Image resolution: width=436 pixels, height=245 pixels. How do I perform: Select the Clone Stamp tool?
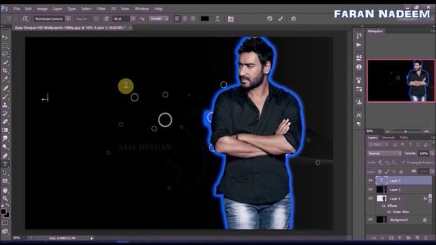[x=5, y=105]
